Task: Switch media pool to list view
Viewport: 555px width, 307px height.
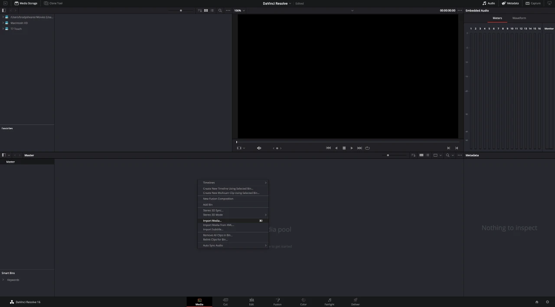Action: (427, 155)
